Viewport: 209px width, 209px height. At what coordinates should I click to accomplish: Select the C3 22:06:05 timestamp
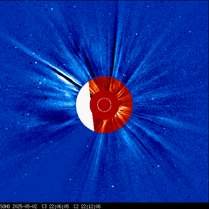[x=55, y=207]
